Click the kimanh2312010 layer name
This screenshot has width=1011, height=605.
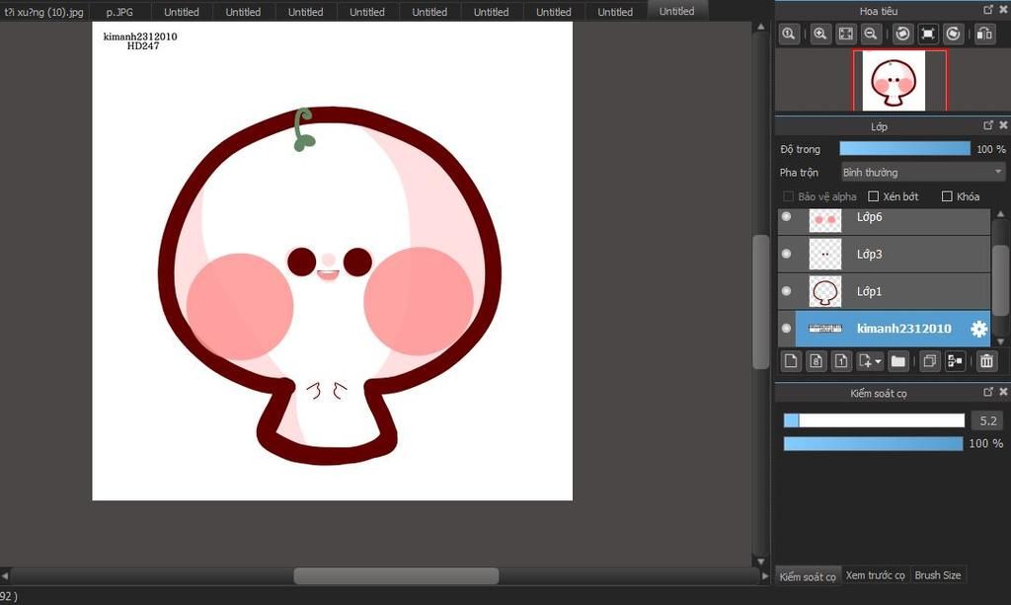904,329
